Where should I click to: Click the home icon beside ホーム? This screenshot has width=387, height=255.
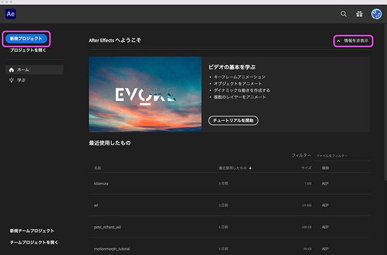point(11,70)
